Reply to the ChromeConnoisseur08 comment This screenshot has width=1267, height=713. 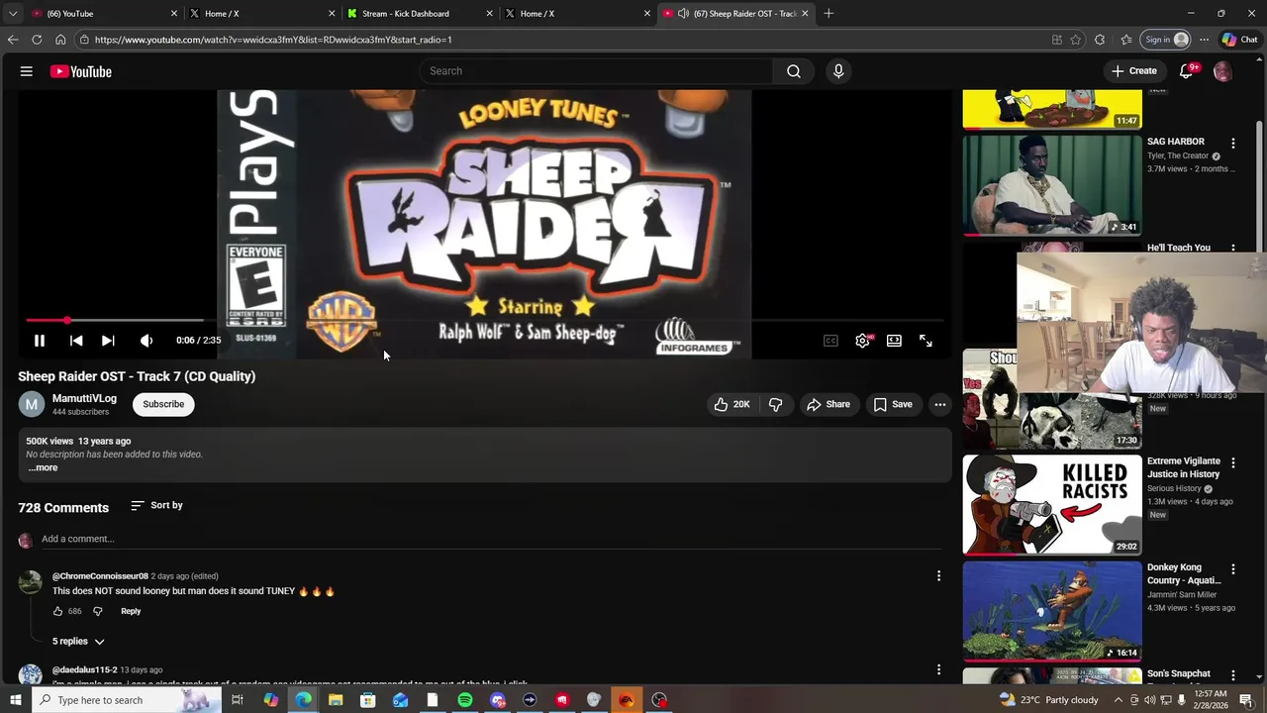coord(131,611)
